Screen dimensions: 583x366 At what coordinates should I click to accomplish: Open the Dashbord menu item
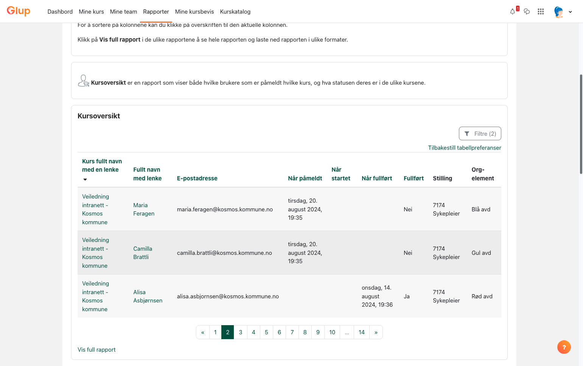tap(60, 12)
